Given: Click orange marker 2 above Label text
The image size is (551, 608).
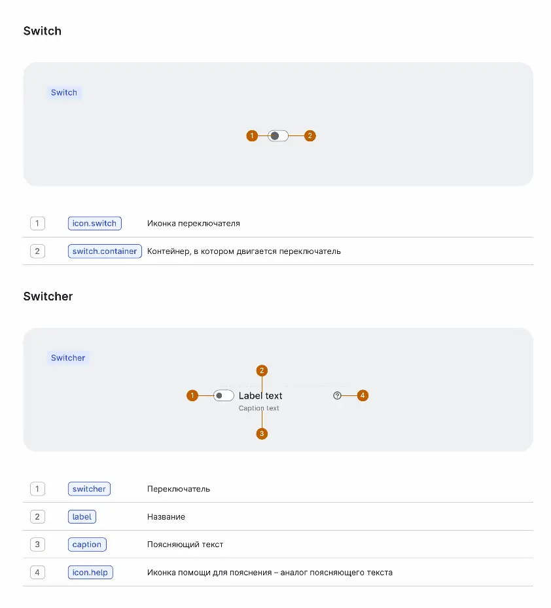Looking at the screenshot, I should [x=262, y=370].
